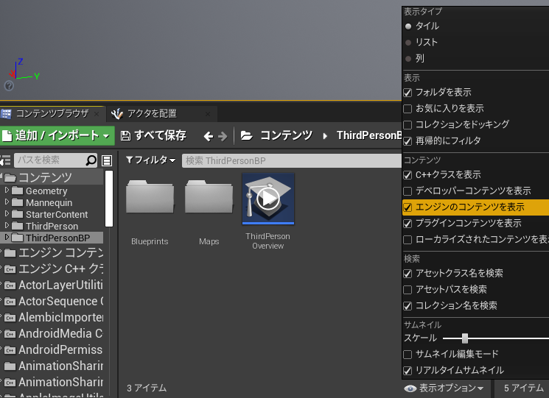Click the folder icon of エンジン コンテンツ
549x398 pixels.
pos(10,252)
